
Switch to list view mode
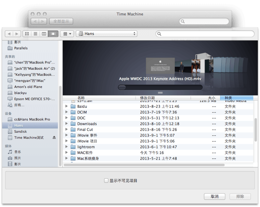pos(35,34)
